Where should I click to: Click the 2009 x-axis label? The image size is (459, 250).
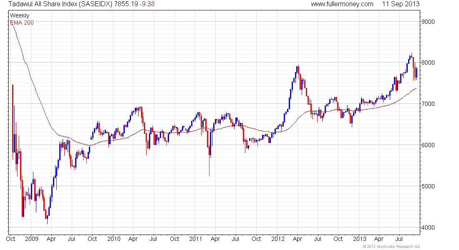point(32,239)
